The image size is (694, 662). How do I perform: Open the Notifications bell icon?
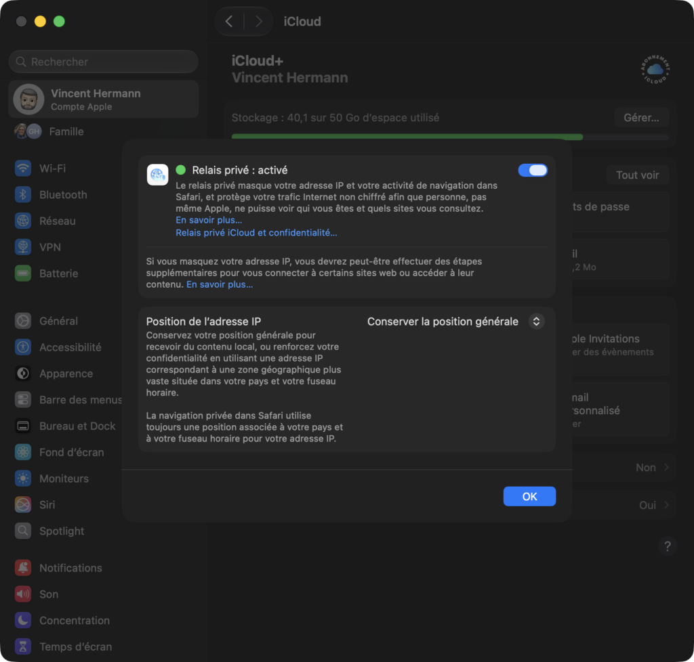(x=23, y=568)
